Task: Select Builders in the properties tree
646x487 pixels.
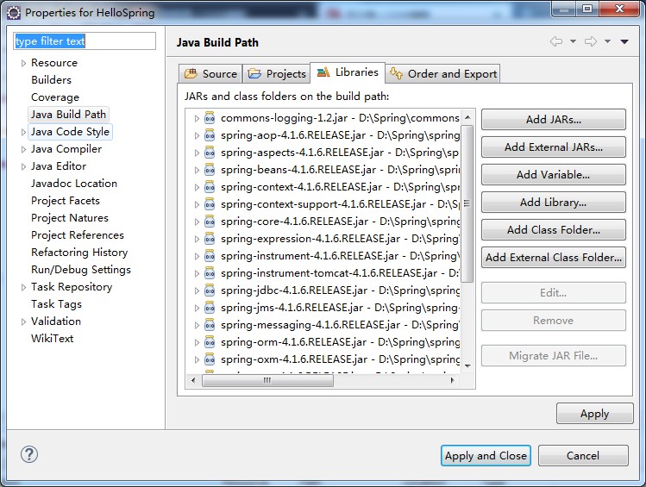Action: point(52,80)
